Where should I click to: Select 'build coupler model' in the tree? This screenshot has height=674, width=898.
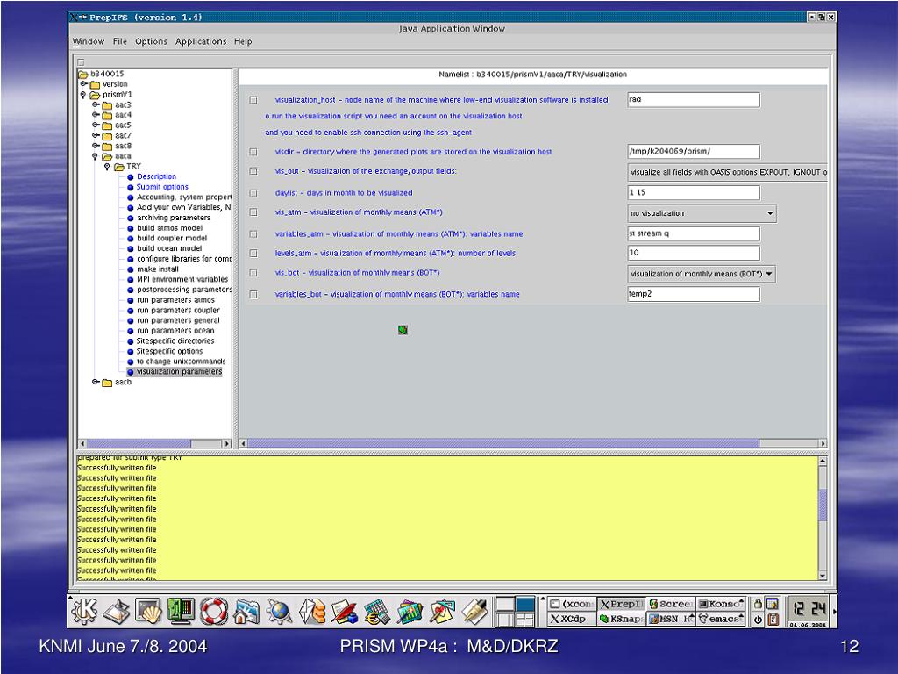[172, 239]
